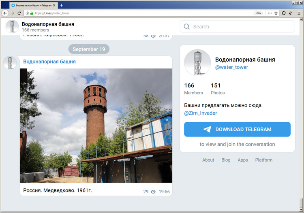Click the post time 19:56
Screen dimensions: 304x213
164,192
